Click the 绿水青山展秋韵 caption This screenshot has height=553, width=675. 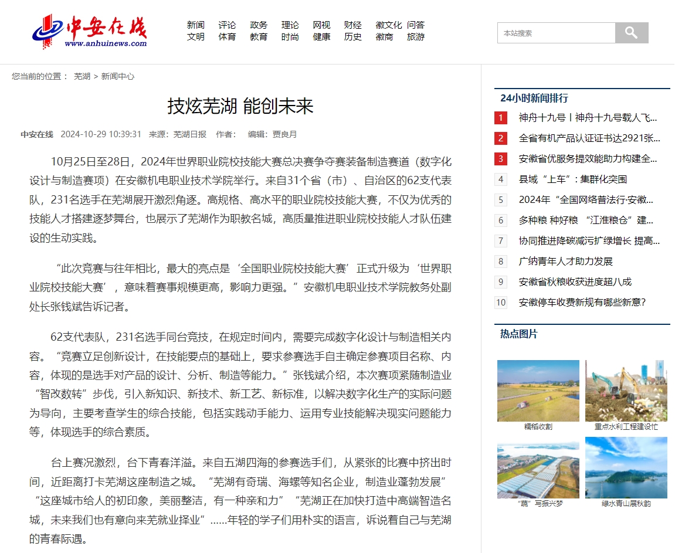pyautogui.click(x=626, y=504)
